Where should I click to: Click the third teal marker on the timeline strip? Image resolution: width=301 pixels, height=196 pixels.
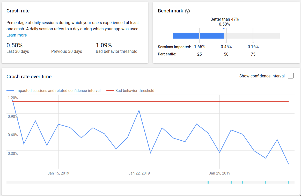tap(243, 182)
